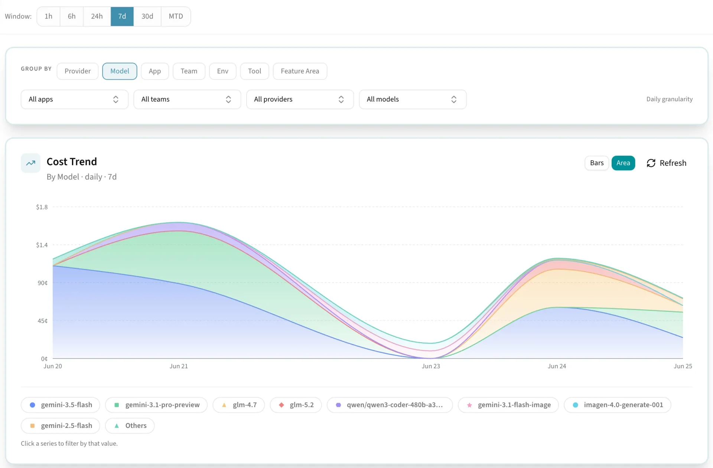Select the 1h time window

point(48,16)
